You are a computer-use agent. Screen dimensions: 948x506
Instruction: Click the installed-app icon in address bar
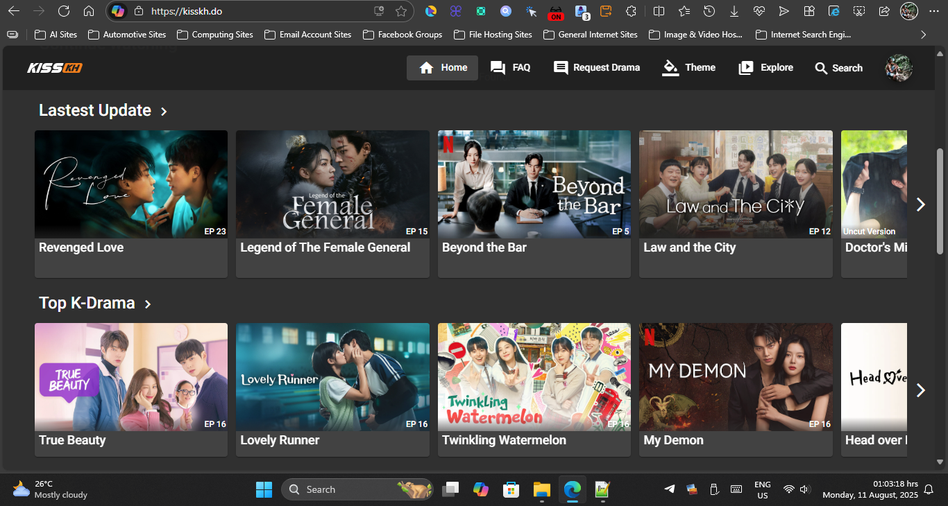(379, 11)
